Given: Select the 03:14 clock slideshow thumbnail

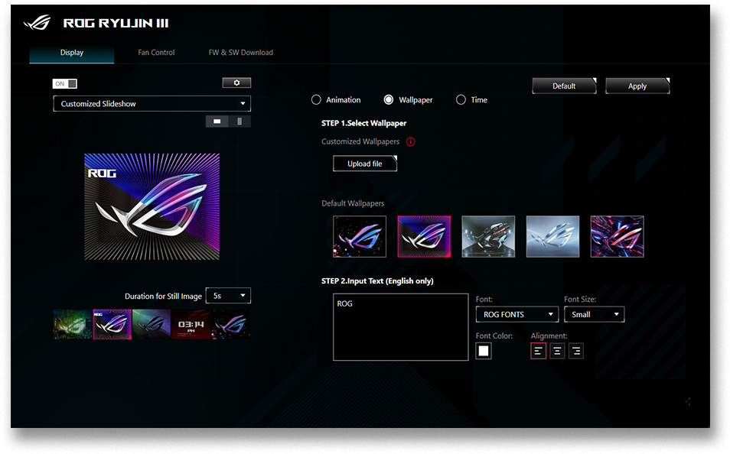Looking at the screenshot, I should point(191,324).
